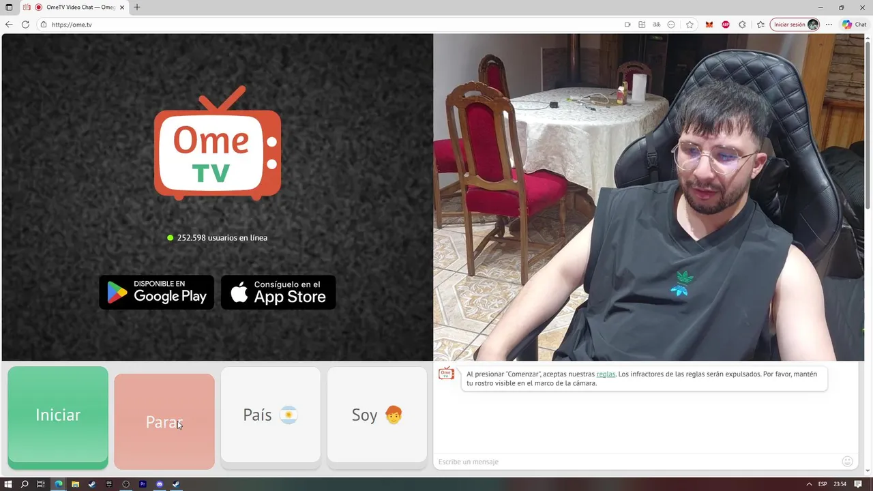The width and height of the screenshot is (873, 491).
Task: Open the emoji picker in chat box
Action: (x=847, y=462)
